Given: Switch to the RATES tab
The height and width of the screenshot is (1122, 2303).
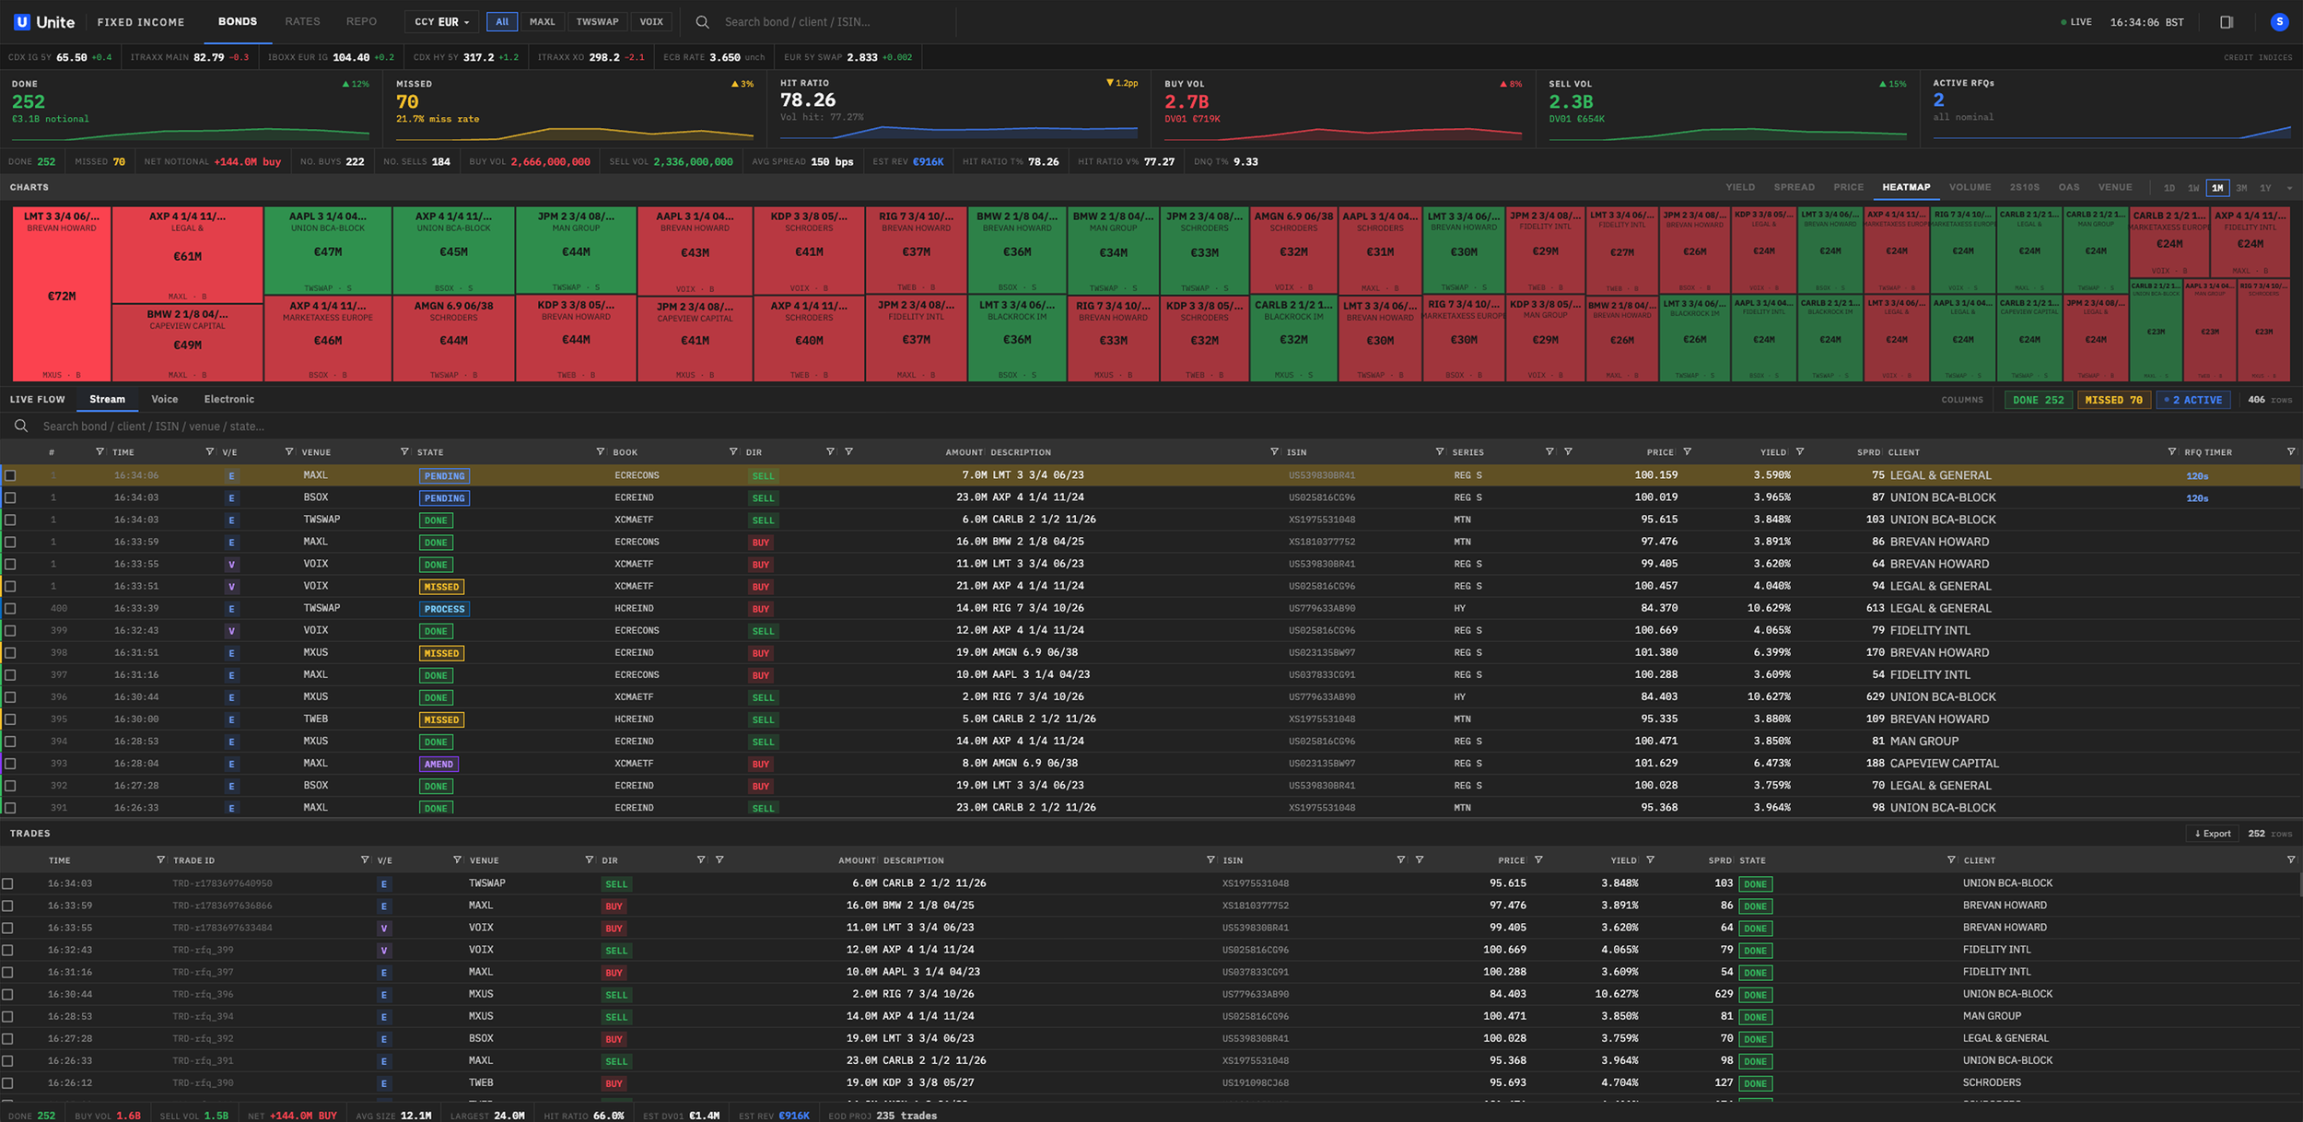Looking at the screenshot, I should [x=302, y=21].
